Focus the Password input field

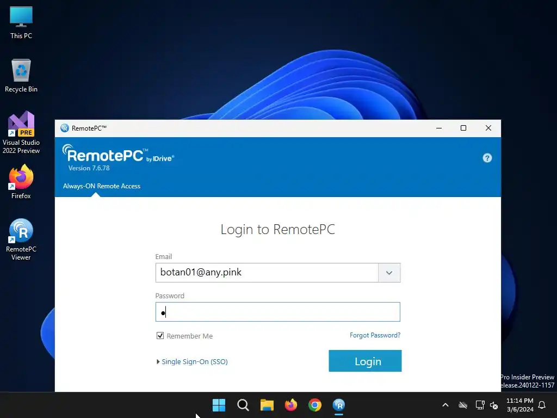[x=278, y=312]
